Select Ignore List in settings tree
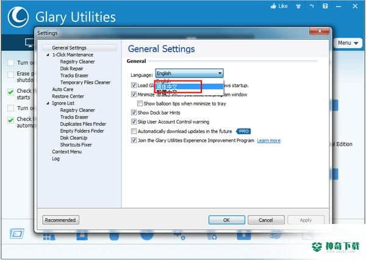Screen dimensions: 366x260 63,103
